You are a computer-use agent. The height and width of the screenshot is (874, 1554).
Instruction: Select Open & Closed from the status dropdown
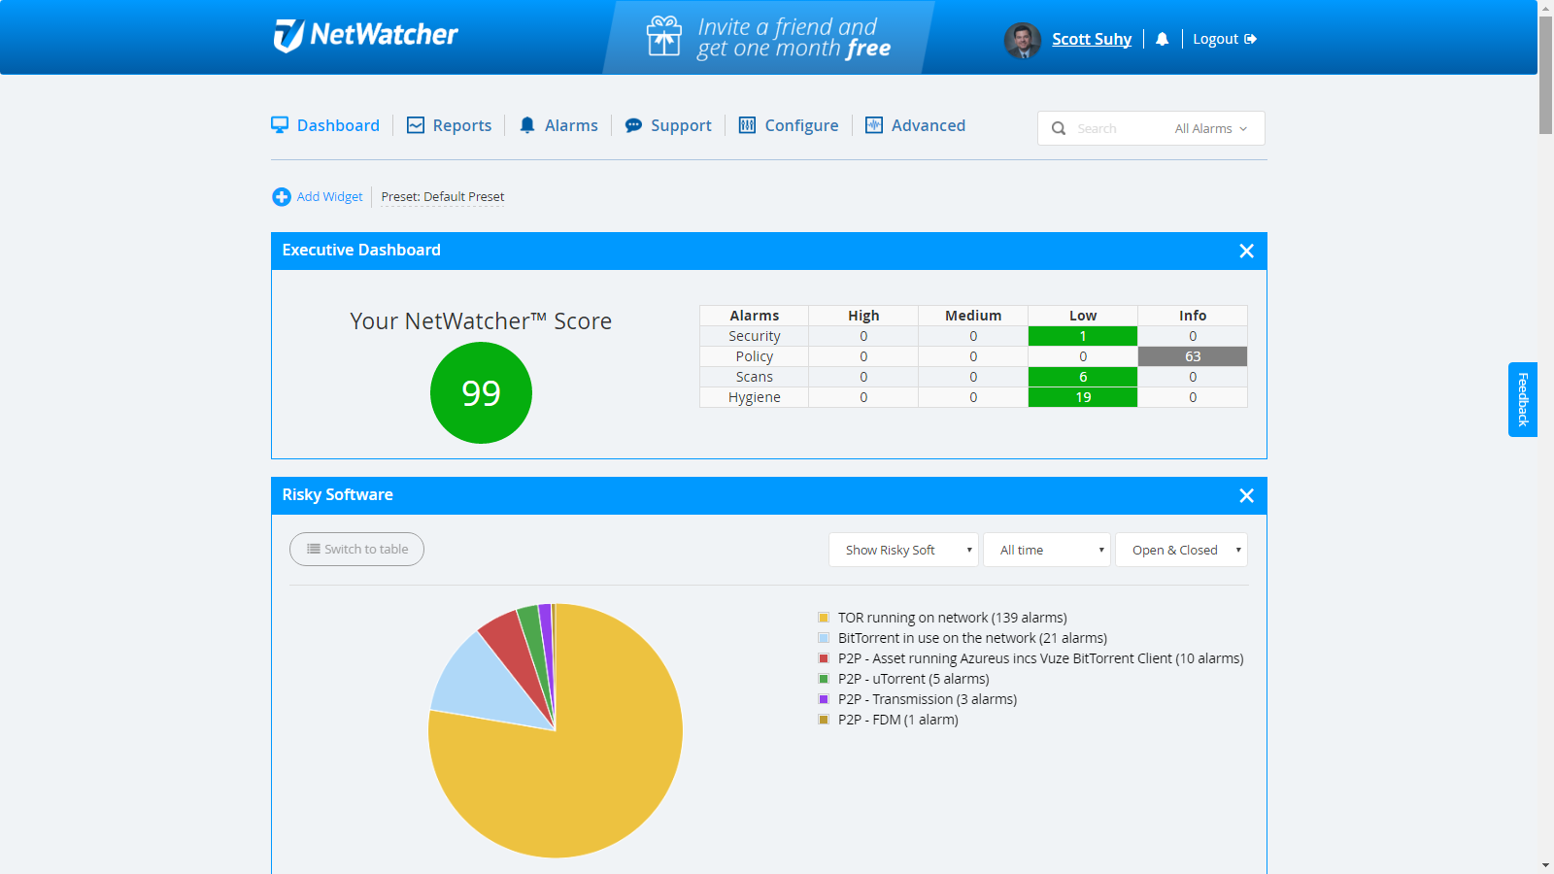1180,550
